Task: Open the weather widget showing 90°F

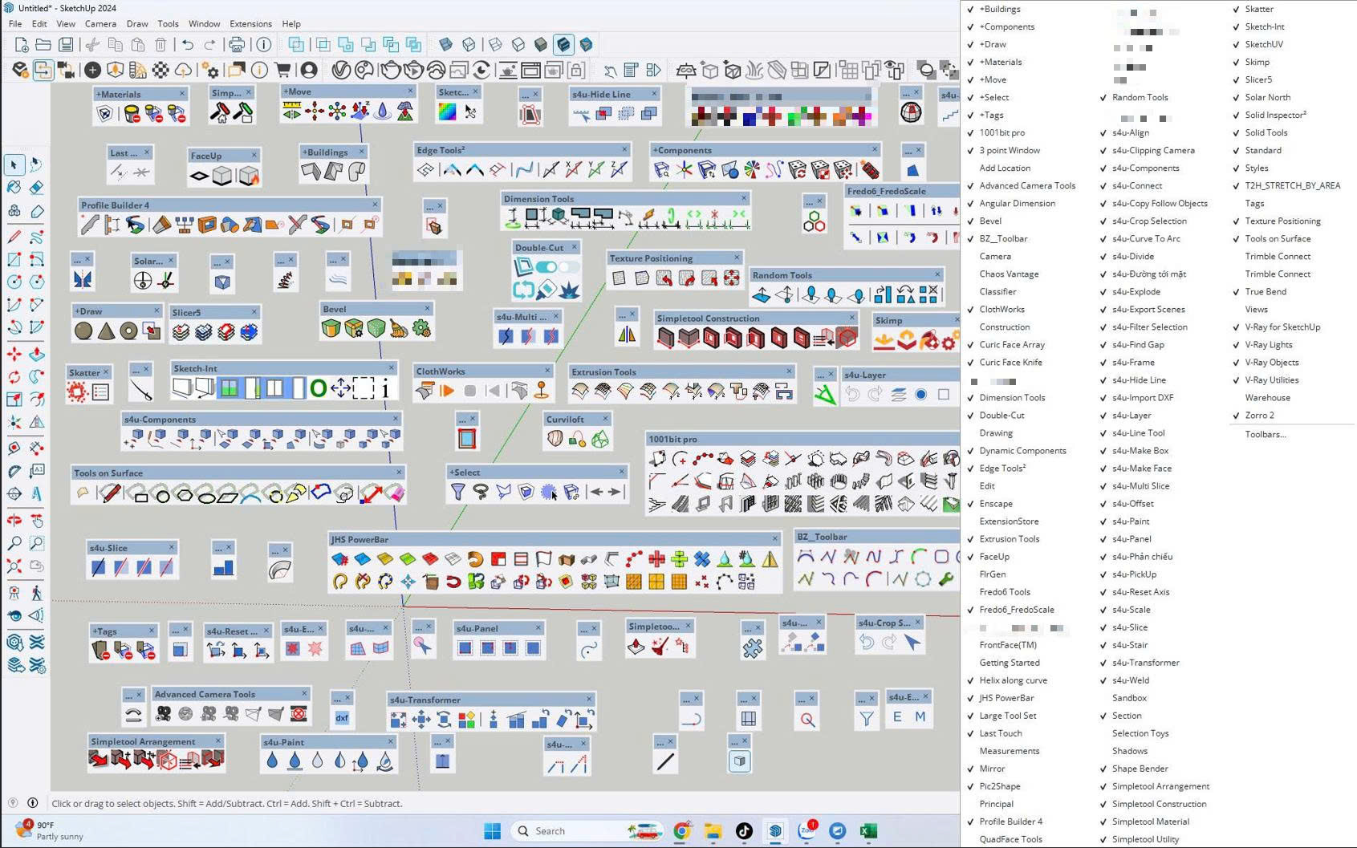Action: [x=51, y=830]
